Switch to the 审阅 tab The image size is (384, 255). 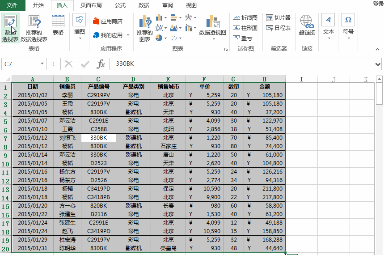point(168,5)
